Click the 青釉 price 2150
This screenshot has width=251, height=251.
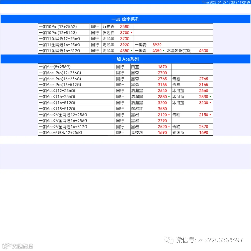204,115
